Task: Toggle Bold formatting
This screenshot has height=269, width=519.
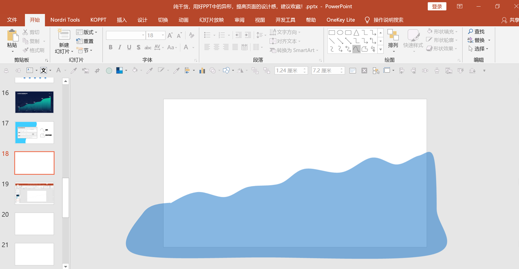Action: [x=111, y=47]
